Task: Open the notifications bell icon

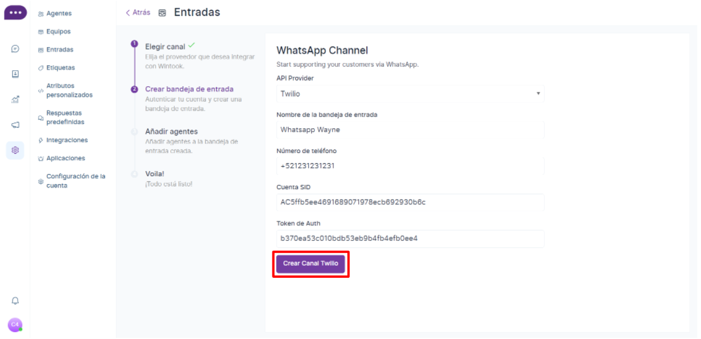Action: [x=15, y=300]
